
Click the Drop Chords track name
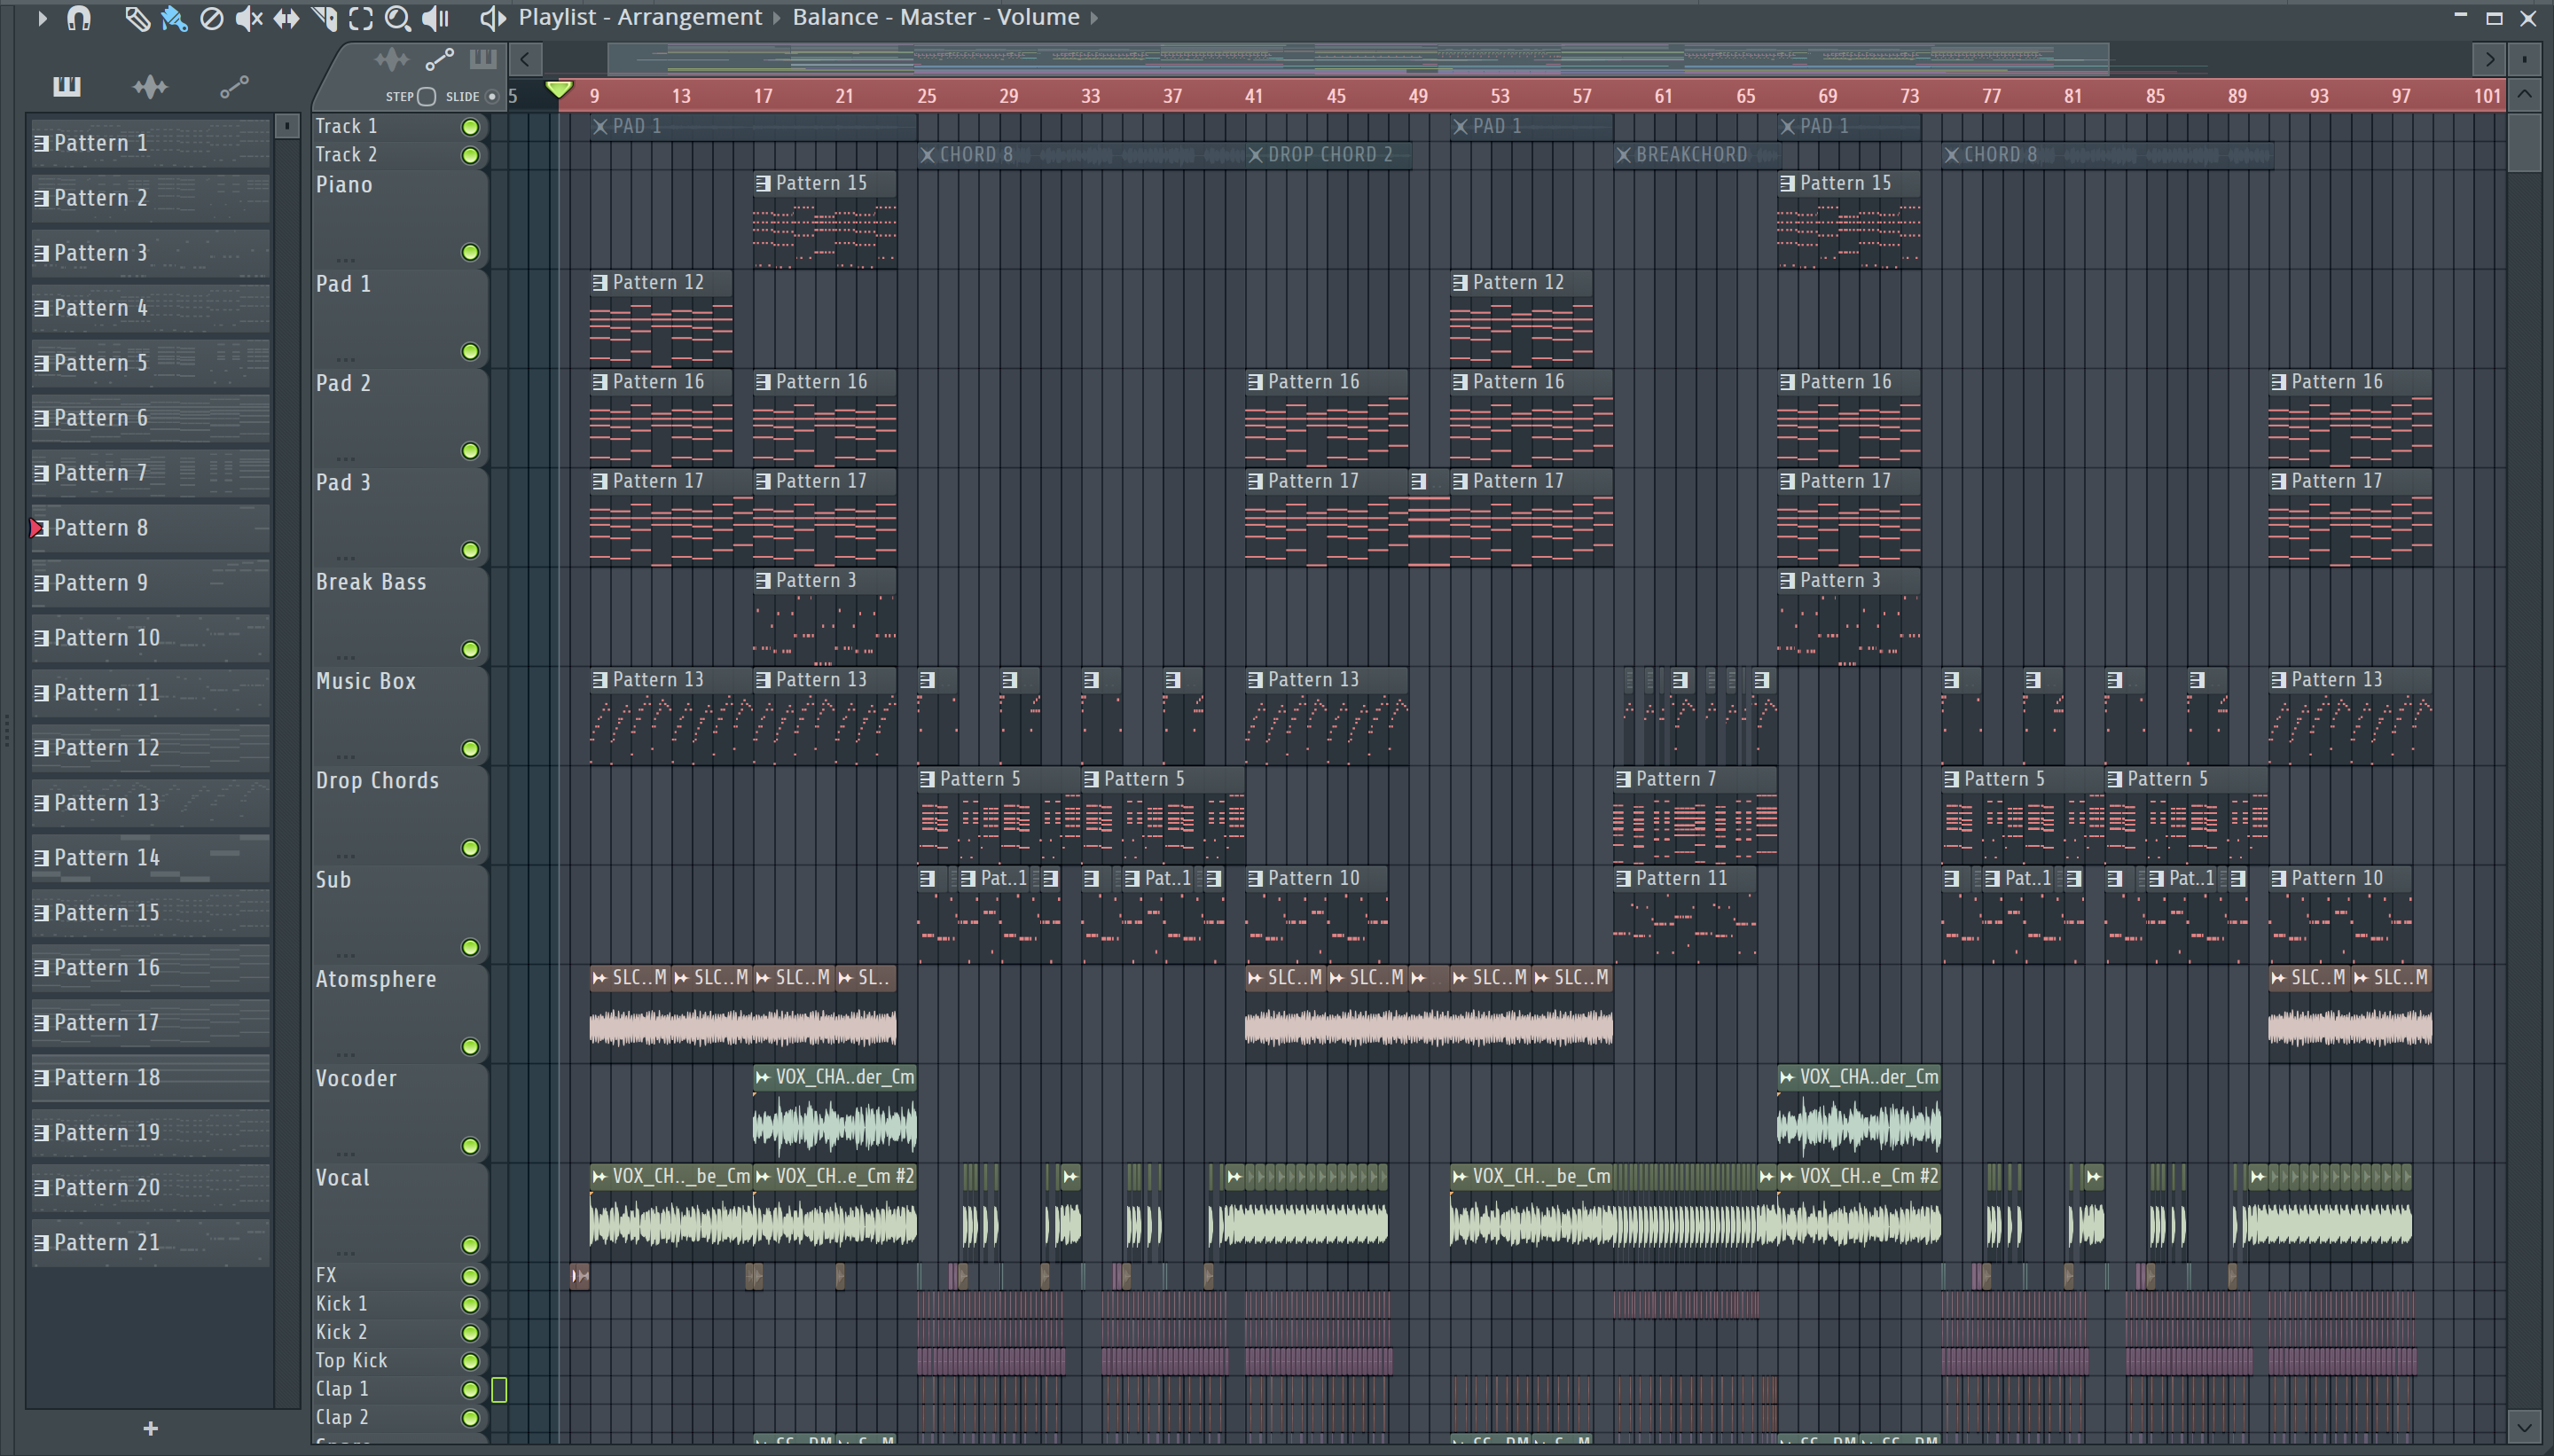(377, 781)
